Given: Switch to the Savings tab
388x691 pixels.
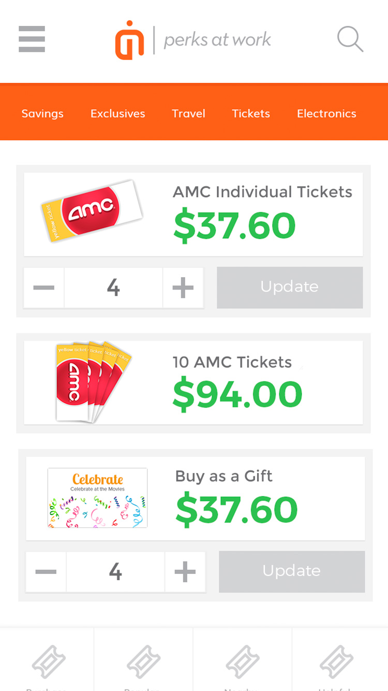Looking at the screenshot, I should [x=42, y=113].
